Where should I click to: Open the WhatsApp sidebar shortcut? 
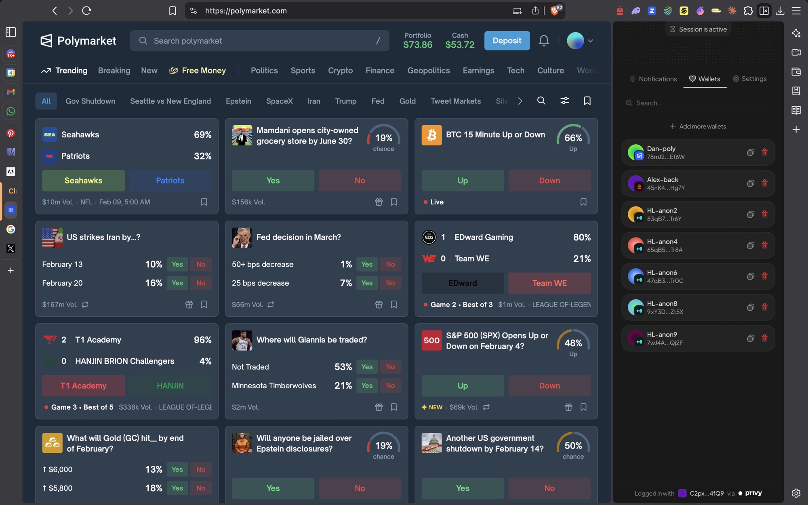tap(11, 111)
